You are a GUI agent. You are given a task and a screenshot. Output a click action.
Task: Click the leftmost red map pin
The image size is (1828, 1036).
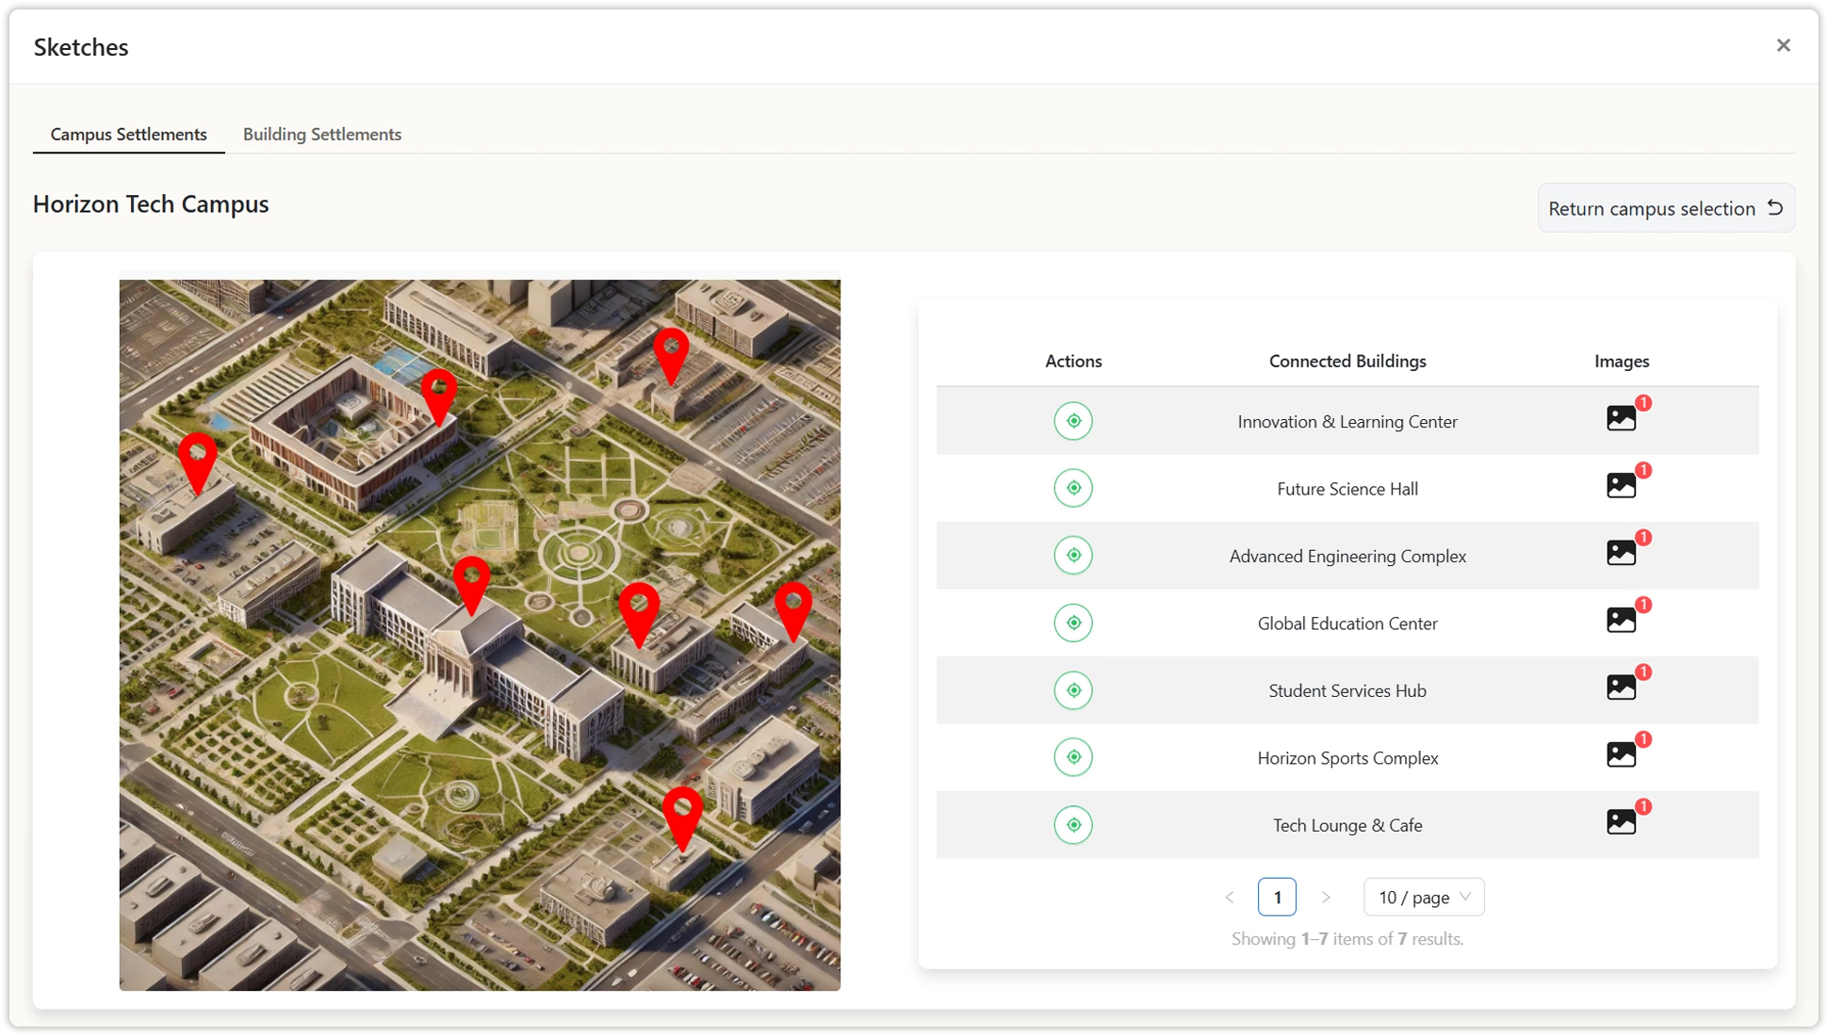point(198,460)
